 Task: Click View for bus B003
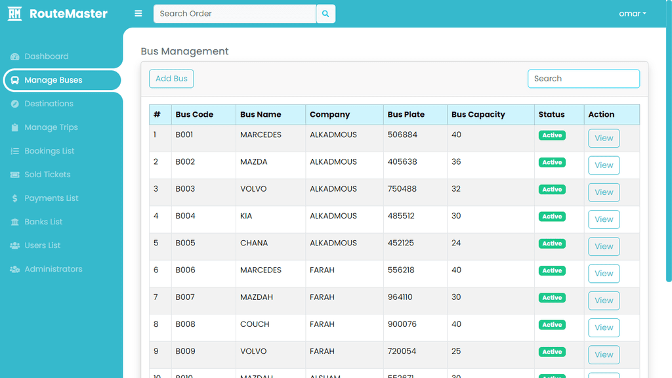click(604, 192)
